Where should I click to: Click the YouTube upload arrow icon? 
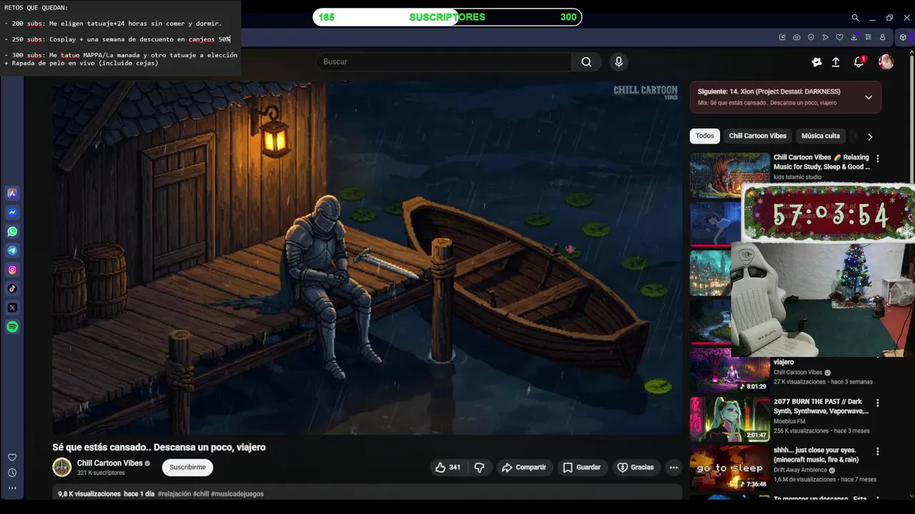836,62
